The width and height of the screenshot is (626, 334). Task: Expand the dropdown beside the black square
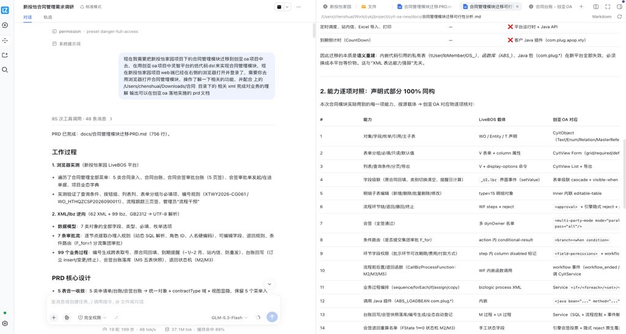(x=287, y=7)
